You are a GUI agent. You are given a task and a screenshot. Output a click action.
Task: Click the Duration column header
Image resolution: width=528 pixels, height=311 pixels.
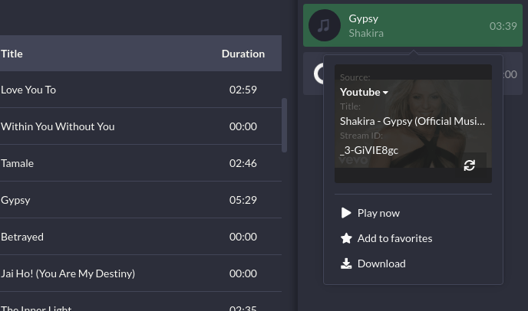point(243,54)
